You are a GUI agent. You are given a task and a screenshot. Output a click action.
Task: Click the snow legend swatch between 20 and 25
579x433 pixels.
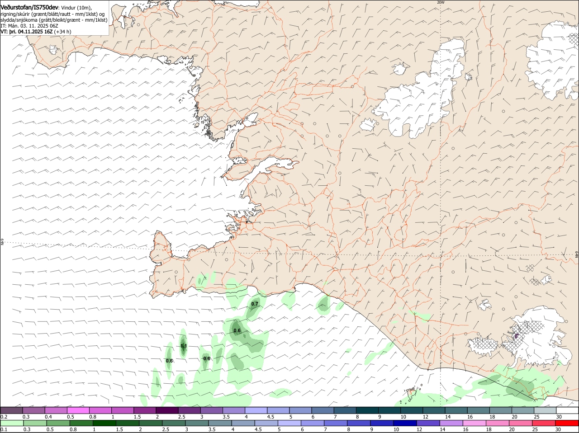(523, 410)
